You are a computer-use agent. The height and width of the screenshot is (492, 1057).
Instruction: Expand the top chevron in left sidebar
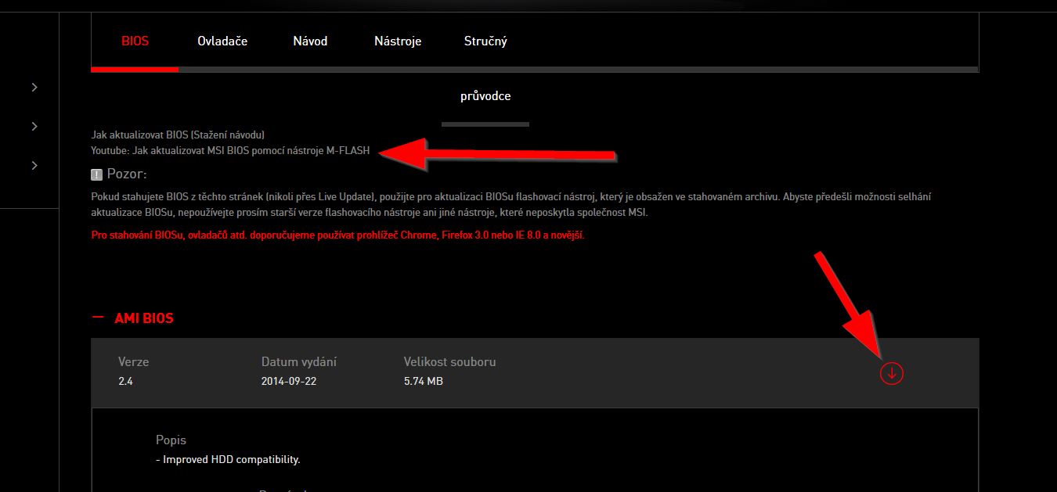(x=34, y=88)
